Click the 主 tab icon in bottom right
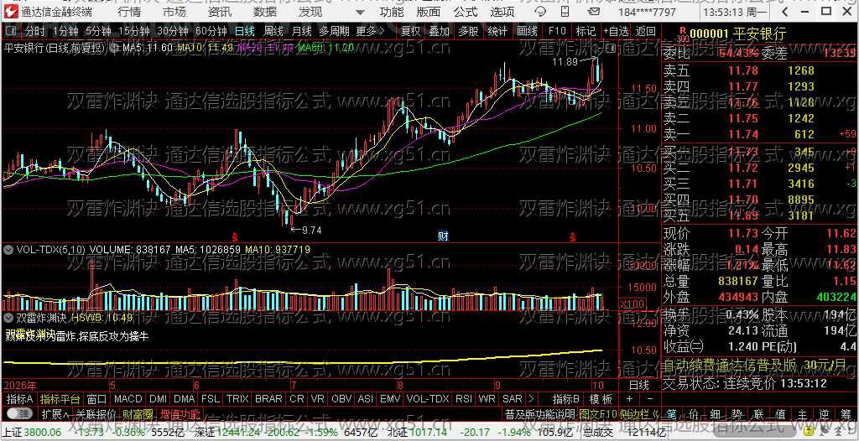The height and width of the screenshot is (441, 859). click(802, 413)
